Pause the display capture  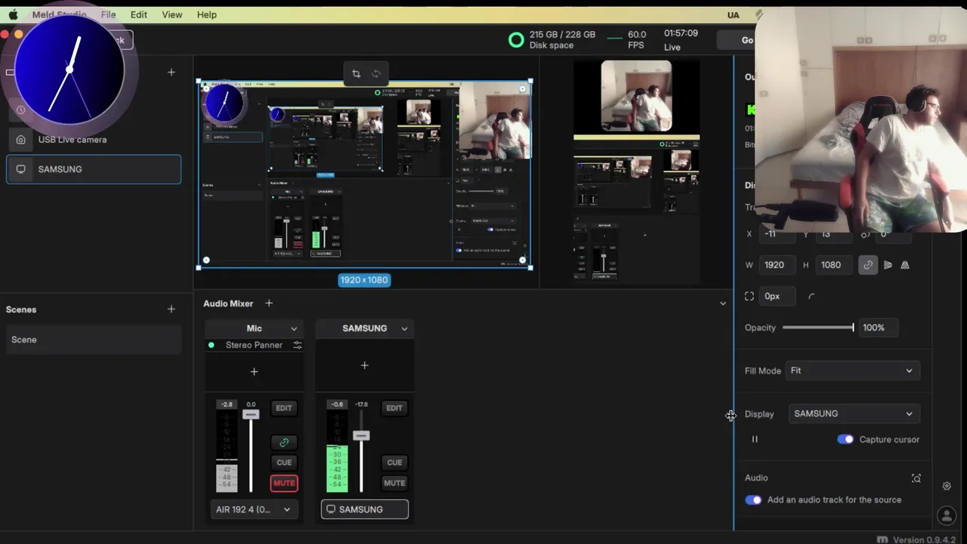[x=755, y=439]
